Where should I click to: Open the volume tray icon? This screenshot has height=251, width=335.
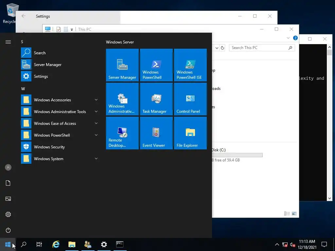(x=292, y=244)
